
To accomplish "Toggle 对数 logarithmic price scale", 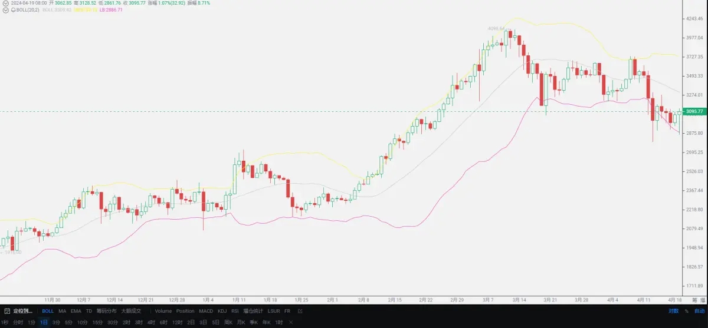I will coord(673,311).
